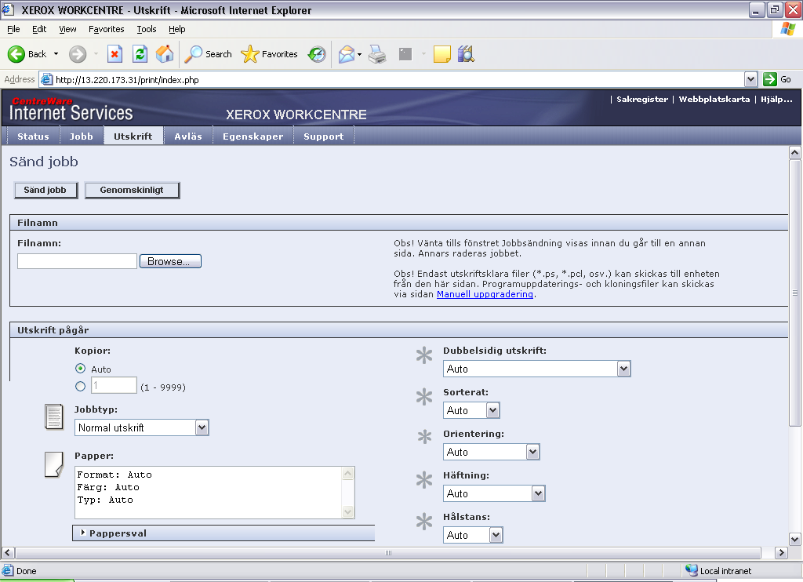Switch to the Support tab
803x582 pixels.
click(324, 136)
